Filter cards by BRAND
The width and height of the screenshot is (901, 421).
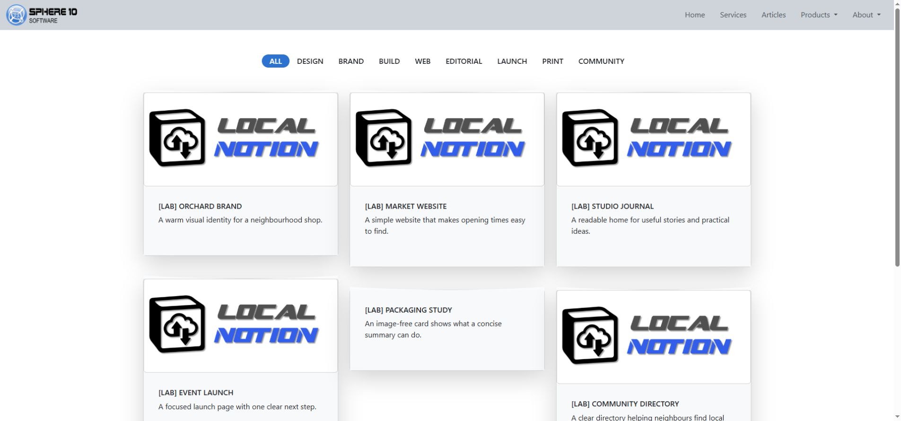351,61
